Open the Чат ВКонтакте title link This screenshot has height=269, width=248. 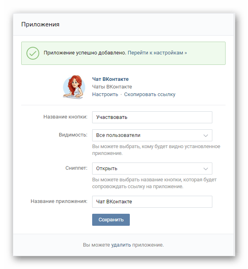[111, 79]
